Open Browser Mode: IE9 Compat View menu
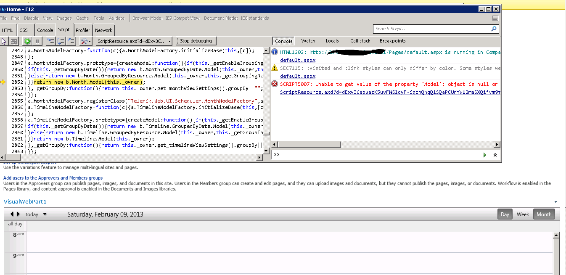Viewport: 566px width, 275px height. coord(166,18)
